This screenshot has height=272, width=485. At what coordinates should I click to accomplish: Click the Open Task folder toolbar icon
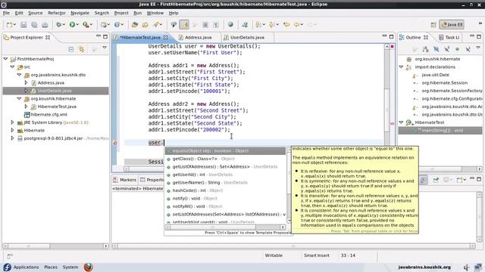[x=145, y=25]
